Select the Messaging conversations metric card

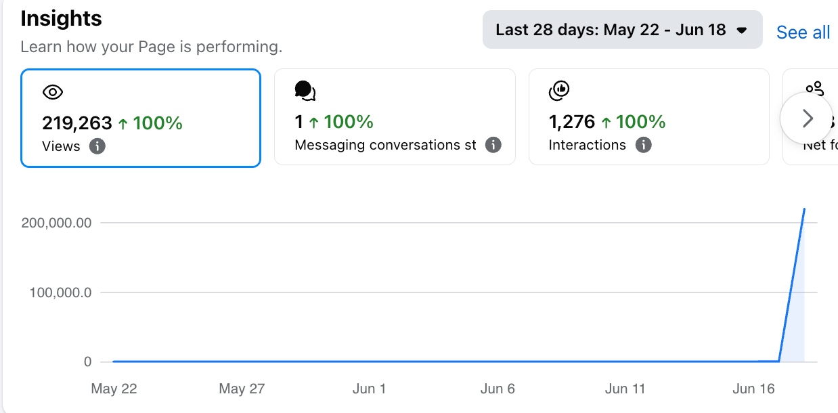(x=395, y=116)
